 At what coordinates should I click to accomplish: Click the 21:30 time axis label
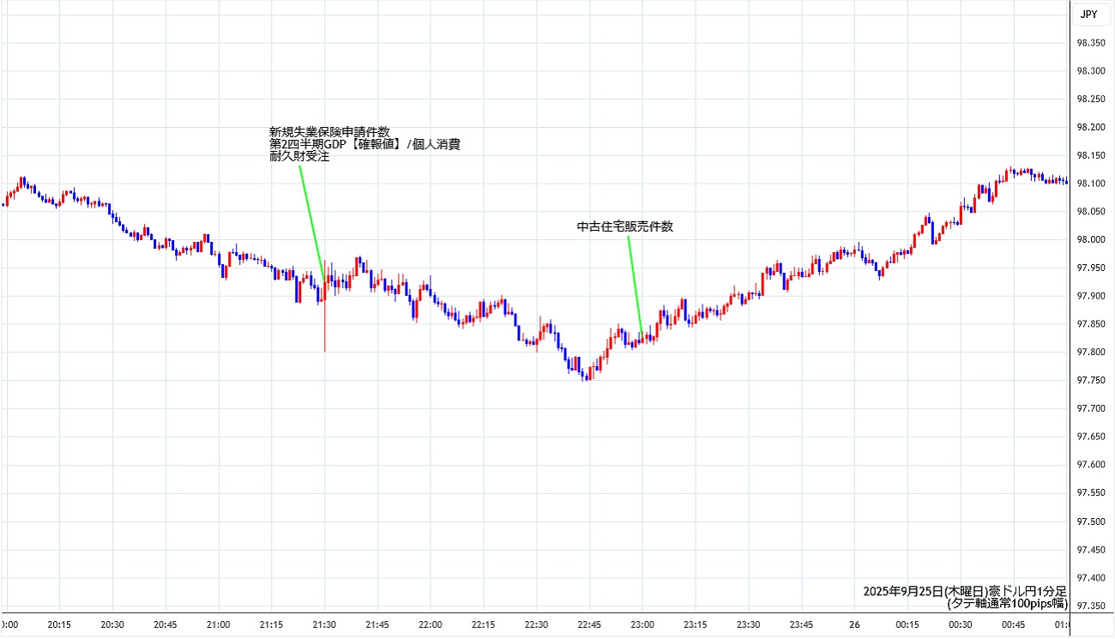(x=324, y=625)
